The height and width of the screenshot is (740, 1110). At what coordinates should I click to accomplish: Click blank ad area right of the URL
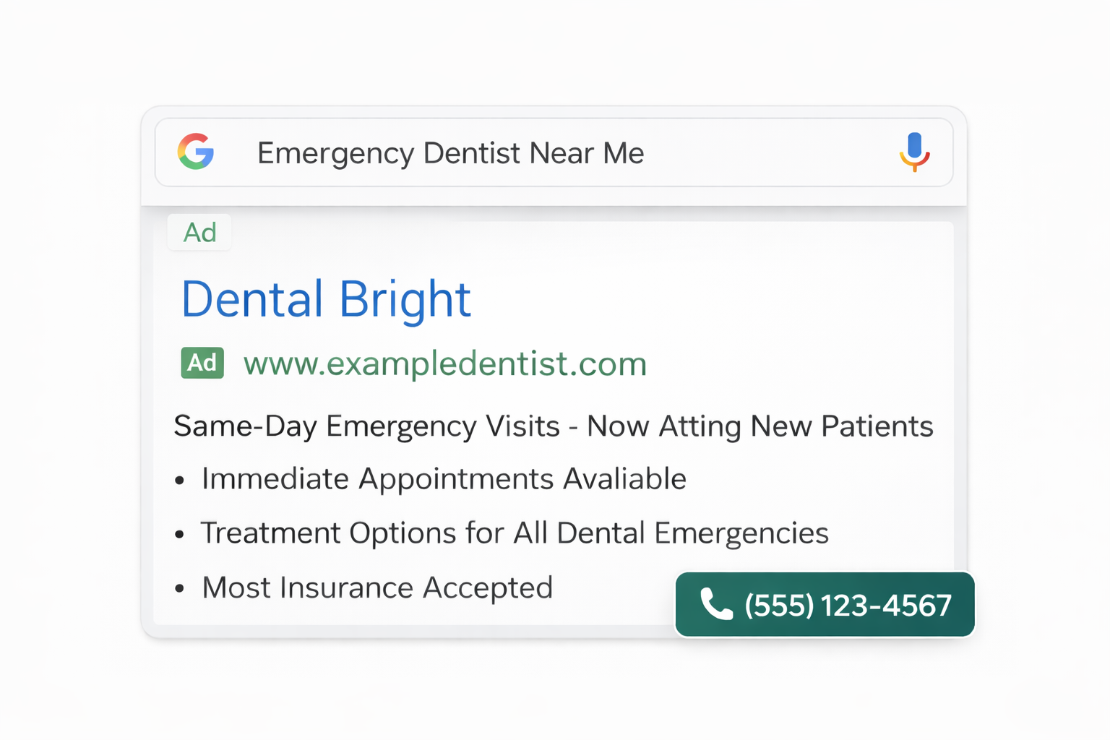(x=795, y=363)
